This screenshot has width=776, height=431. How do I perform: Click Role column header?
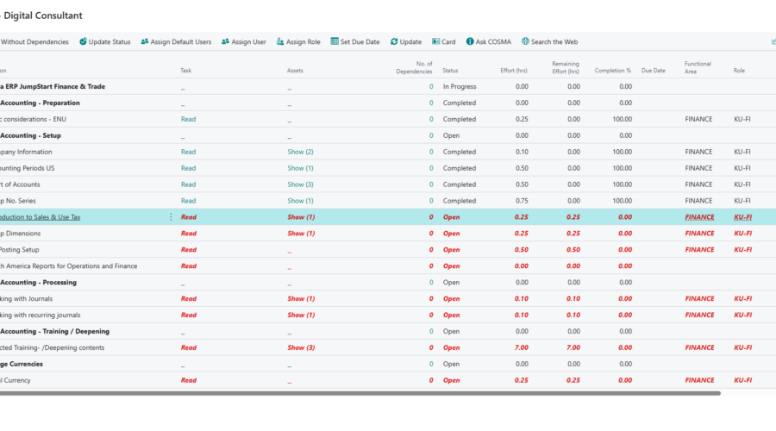point(739,71)
